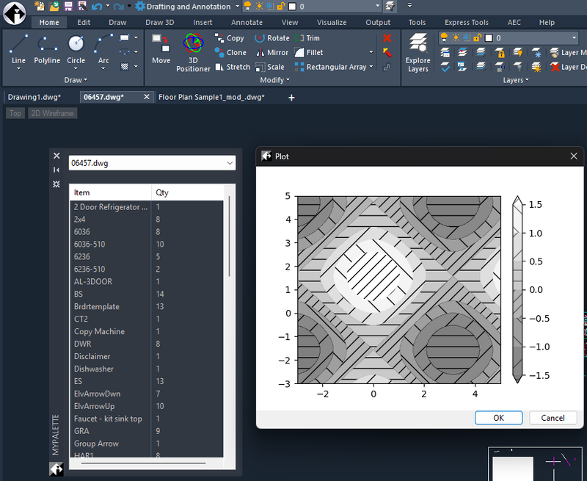Toggle the 2D Wireframe visual style
This screenshot has width=587, height=481.
pos(51,114)
